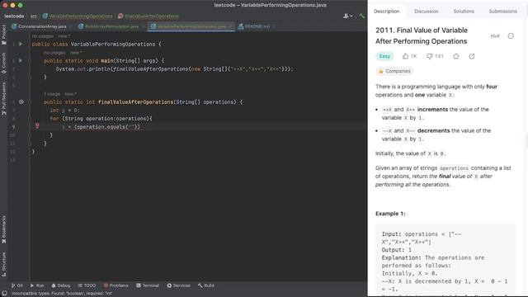Collapse the for loop fold marker
The height and width of the screenshot is (297, 528).
30,119
